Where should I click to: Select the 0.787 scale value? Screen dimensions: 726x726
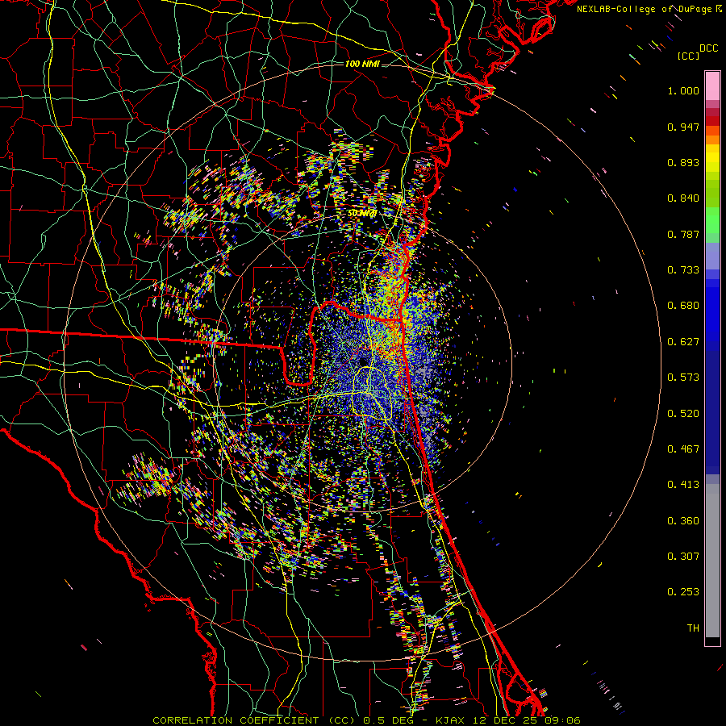[683, 234]
